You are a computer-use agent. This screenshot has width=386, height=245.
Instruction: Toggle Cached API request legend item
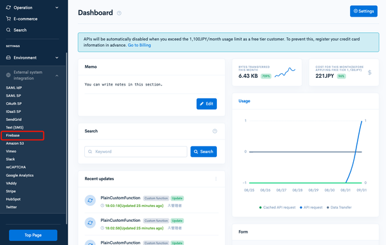277,207
